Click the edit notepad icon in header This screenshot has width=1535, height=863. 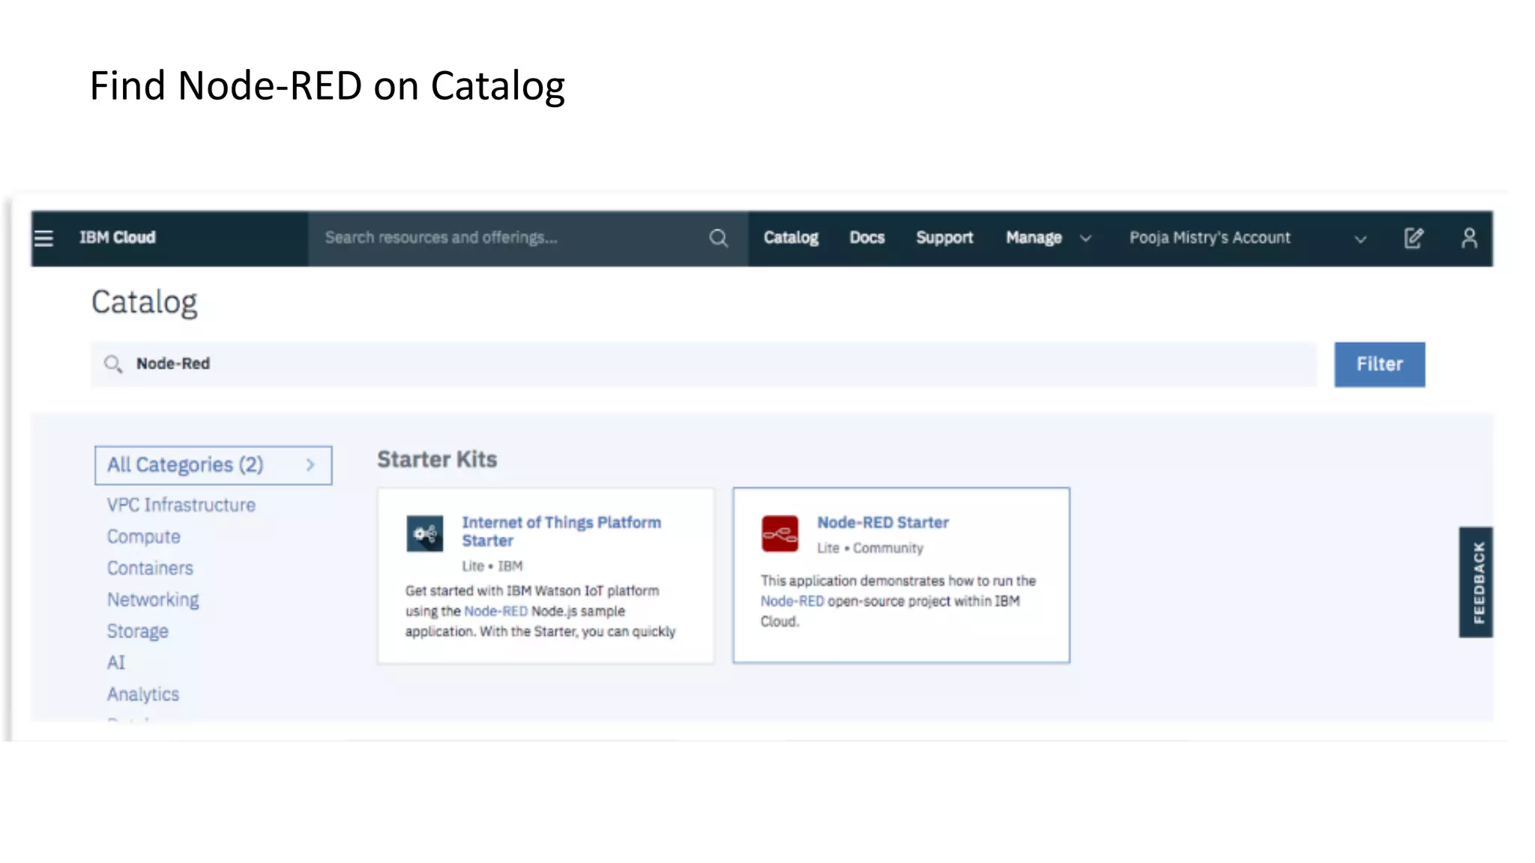click(x=1413, y=238)
